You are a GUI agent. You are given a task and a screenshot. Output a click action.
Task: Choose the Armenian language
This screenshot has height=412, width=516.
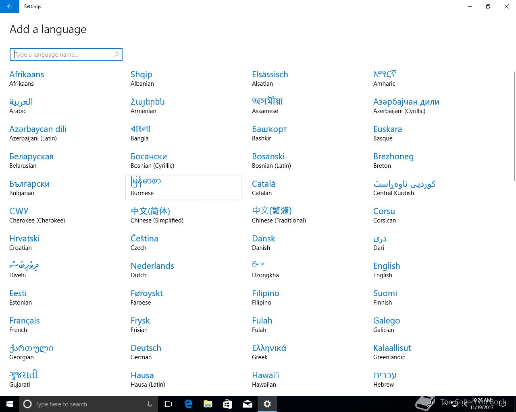tap(183, 106)
